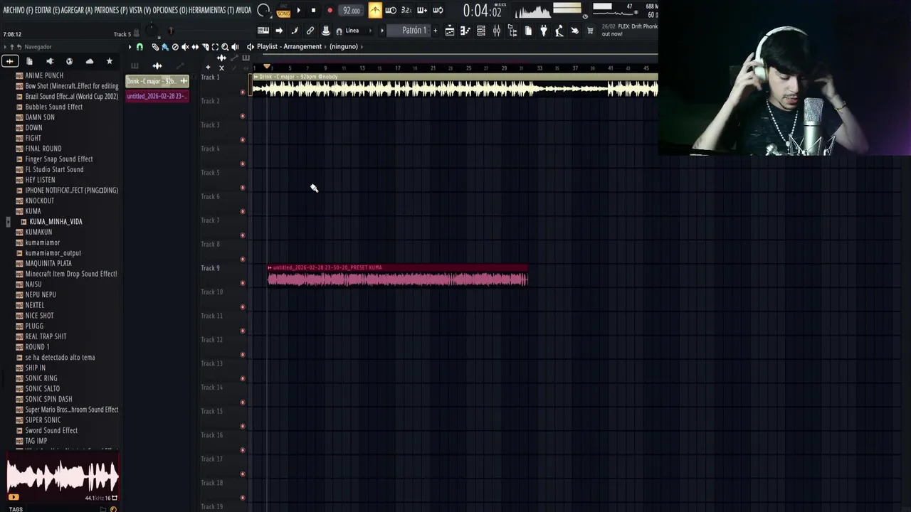911x512 pixels.
Task: Select the Select tool in playlist toolbar
Action: pyautogui.click(x=215, y=47)
